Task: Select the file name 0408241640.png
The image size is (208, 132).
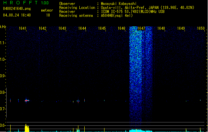Action: (17, 9)
